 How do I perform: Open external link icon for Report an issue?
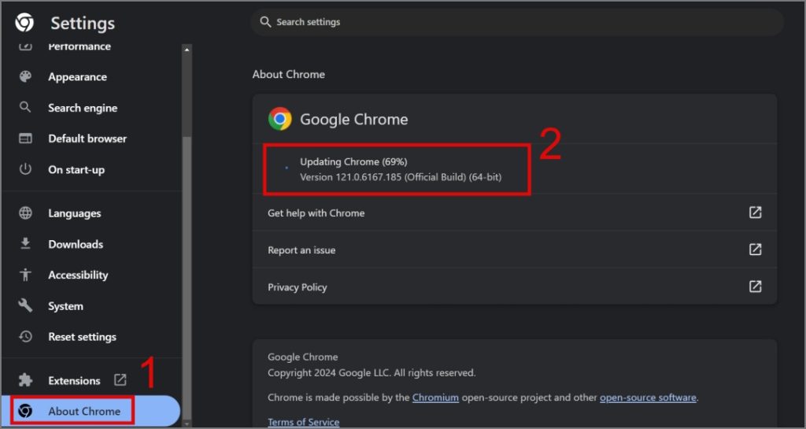click(x=755, y=250)
